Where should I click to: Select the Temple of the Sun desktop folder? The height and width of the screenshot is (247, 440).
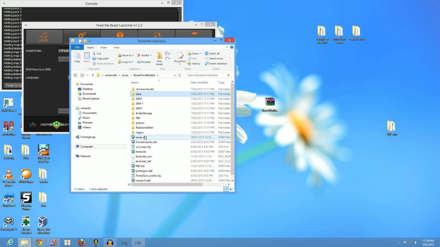tap(322, 35)
